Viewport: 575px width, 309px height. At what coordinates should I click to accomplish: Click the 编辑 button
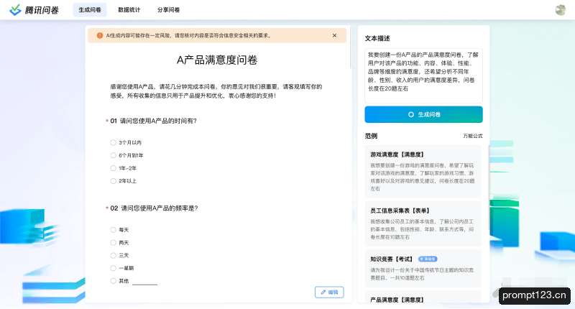(x=329, y=292)
